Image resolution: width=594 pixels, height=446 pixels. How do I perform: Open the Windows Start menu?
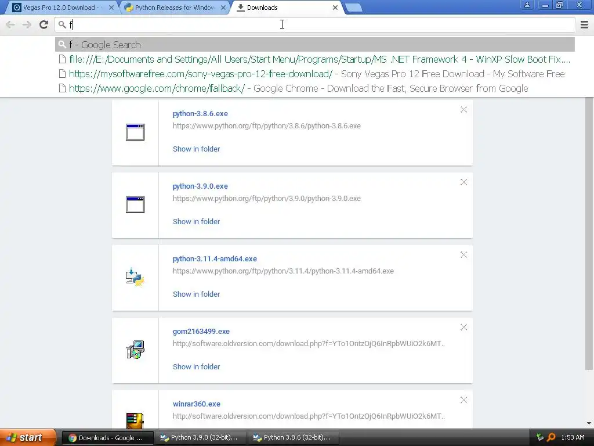point(27,438)
